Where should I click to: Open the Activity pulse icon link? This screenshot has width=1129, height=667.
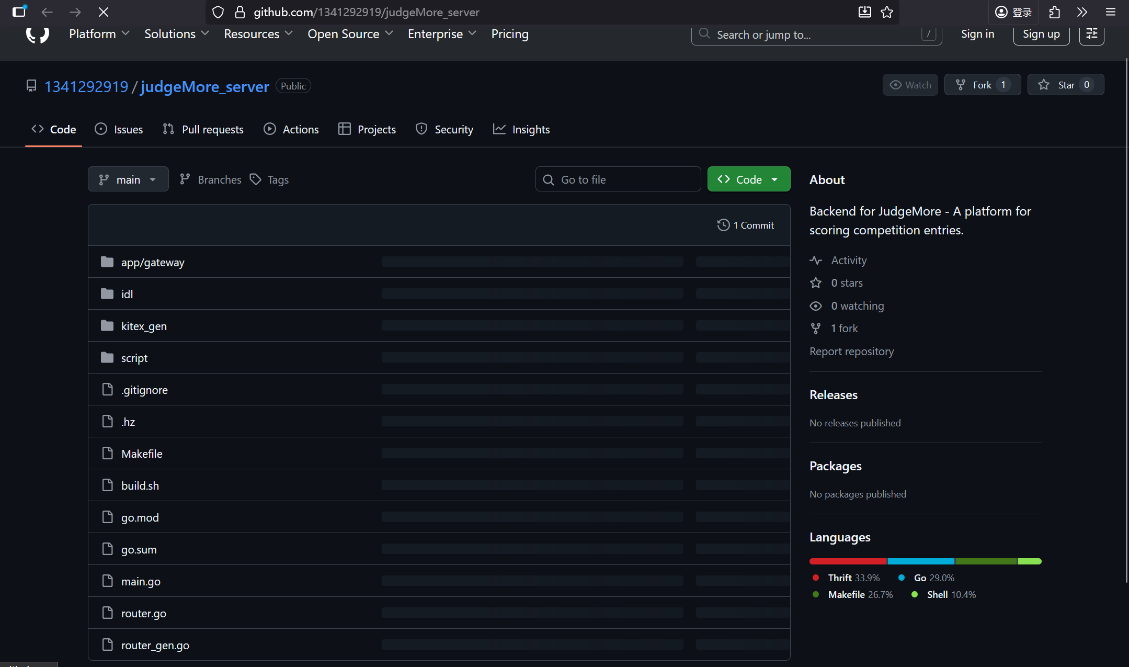click(x=816, y=260)
